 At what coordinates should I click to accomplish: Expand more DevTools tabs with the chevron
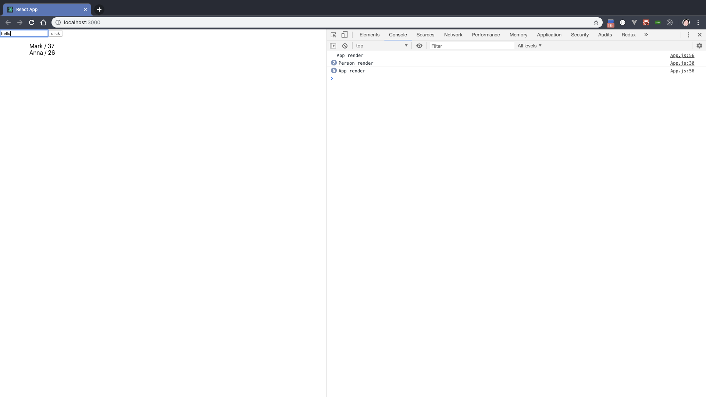pos(646,35)
